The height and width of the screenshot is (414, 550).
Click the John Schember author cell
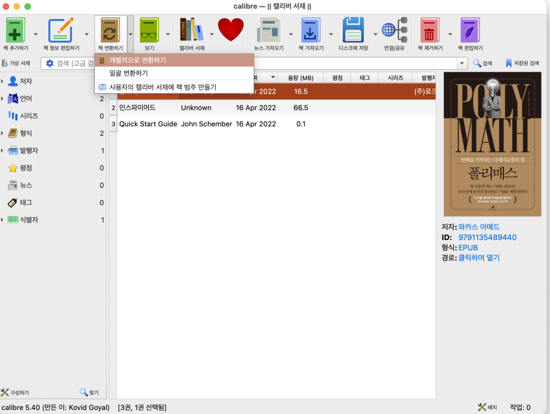(x=206, y=123)
